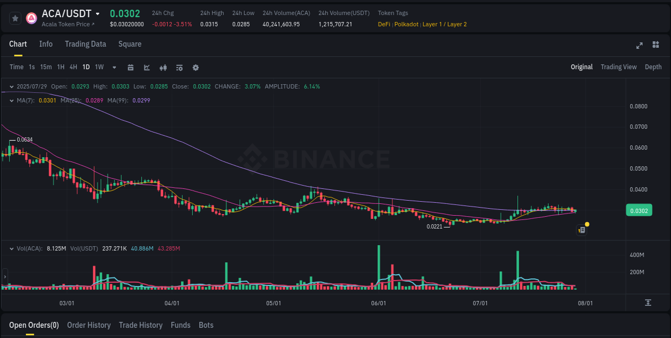
Task: Collapse the Vol(ACA) volume panel chevron
Action: [x=11, y=248]
